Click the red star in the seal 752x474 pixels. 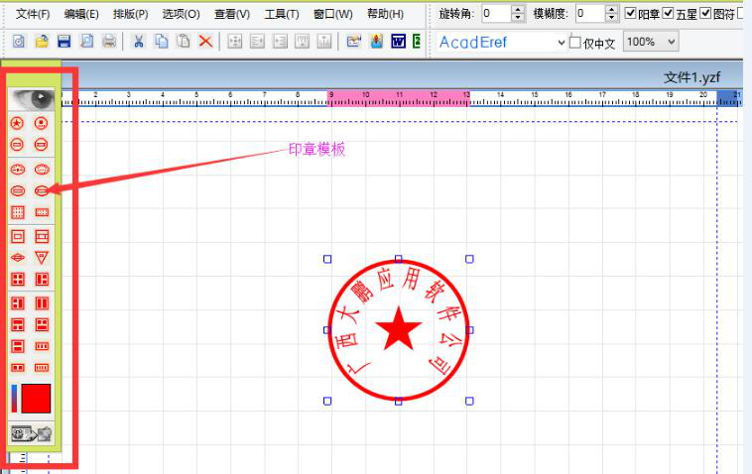tap(399, 330)
